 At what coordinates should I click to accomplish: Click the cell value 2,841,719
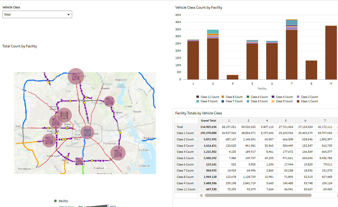[249, 183]
